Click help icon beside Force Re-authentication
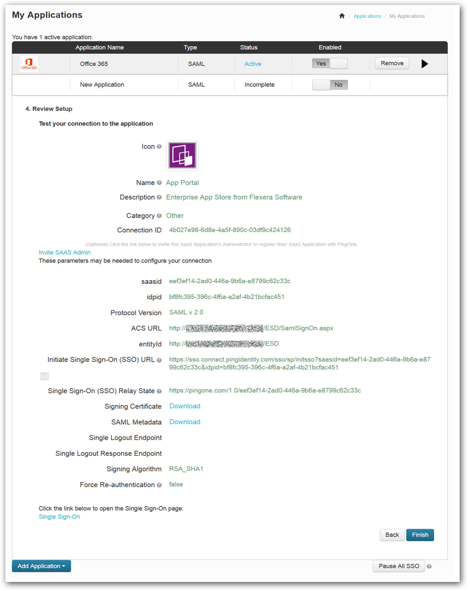Viewport: 470px width, 591px height. tap(159, 485)
